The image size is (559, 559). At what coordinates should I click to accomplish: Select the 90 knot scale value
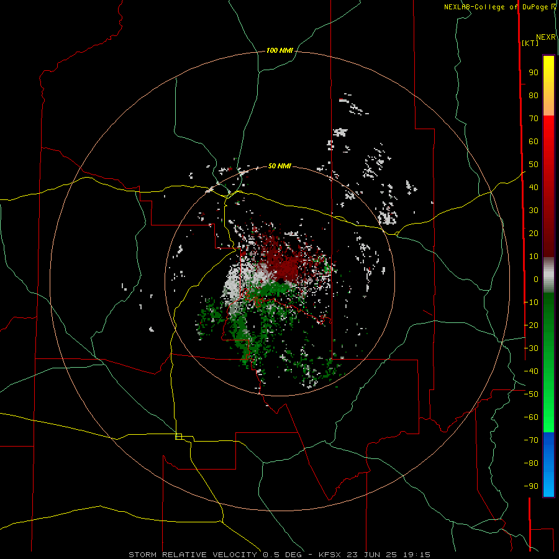coord(534,73)
